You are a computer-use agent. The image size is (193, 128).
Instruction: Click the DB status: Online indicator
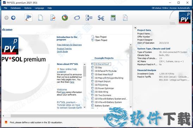[x=160, y=8]
